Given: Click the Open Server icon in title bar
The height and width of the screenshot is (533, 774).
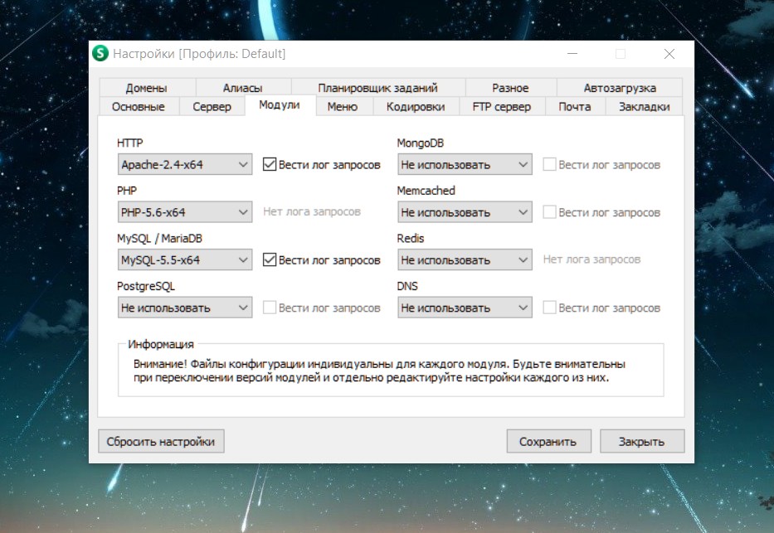Looking at the screenshot, I should pyautogui.click(x=100, y=54).
